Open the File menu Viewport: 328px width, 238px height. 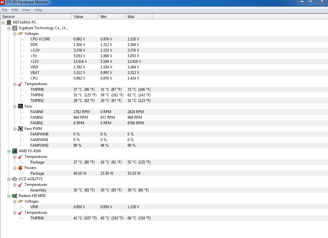click(x=5, y=10)
